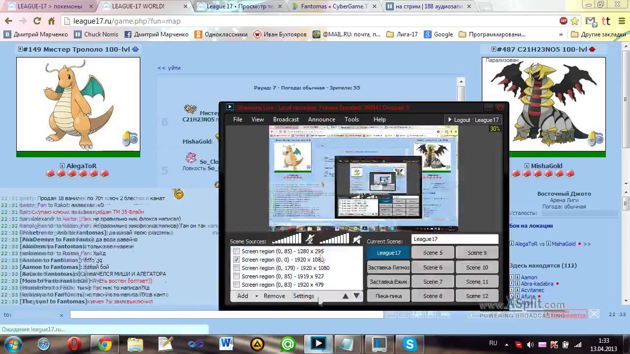Open the Windows Start menu

(x=14, y=344)
